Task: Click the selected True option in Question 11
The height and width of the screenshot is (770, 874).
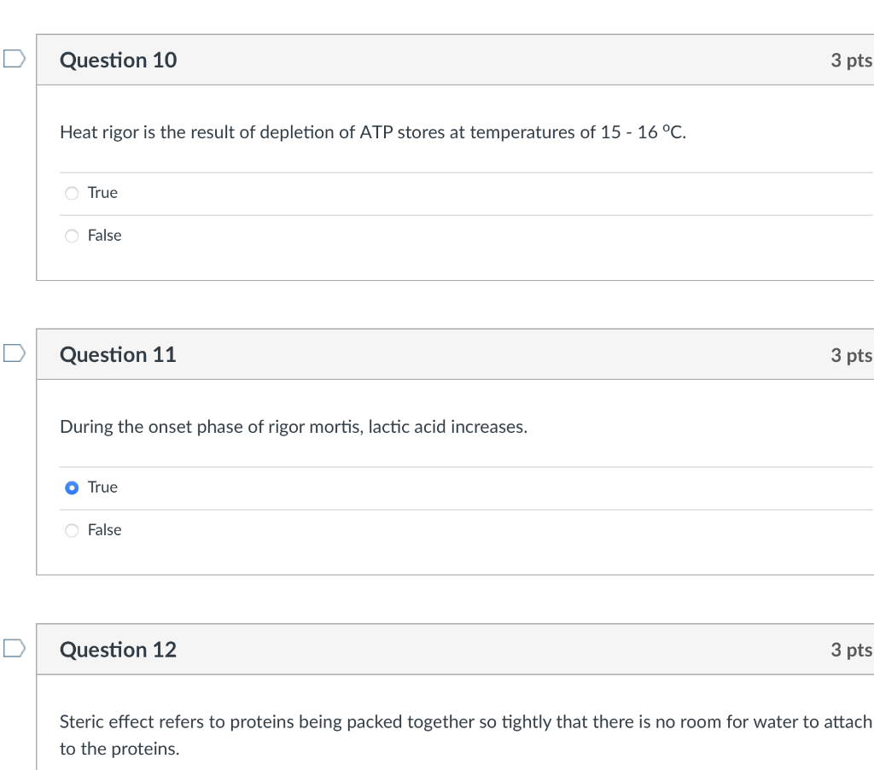Action: pos(72,487)
